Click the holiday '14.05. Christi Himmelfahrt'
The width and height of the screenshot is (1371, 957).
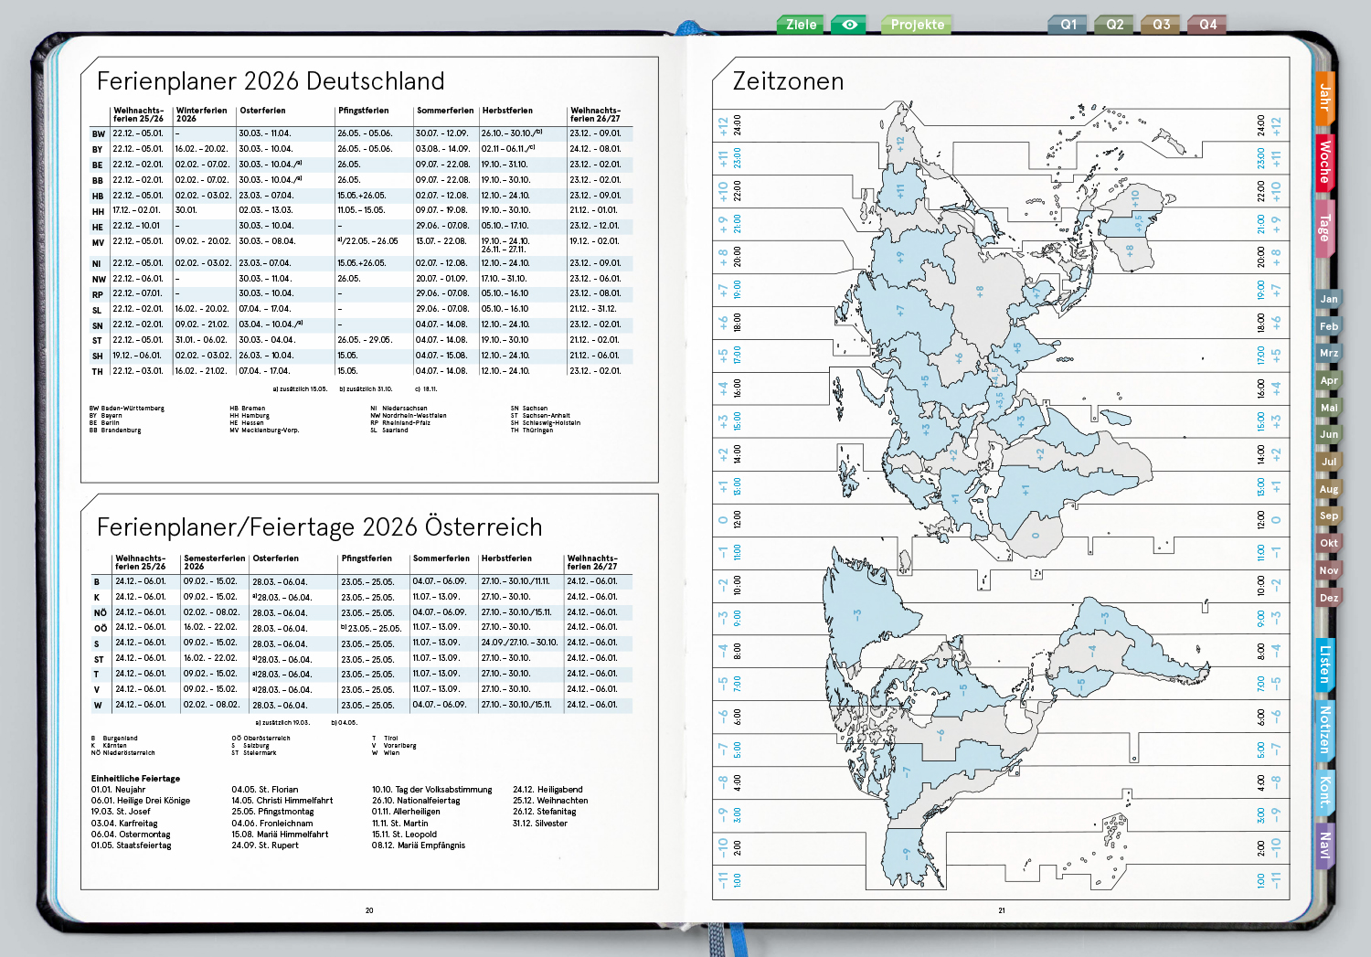click(x=282, y=801)
